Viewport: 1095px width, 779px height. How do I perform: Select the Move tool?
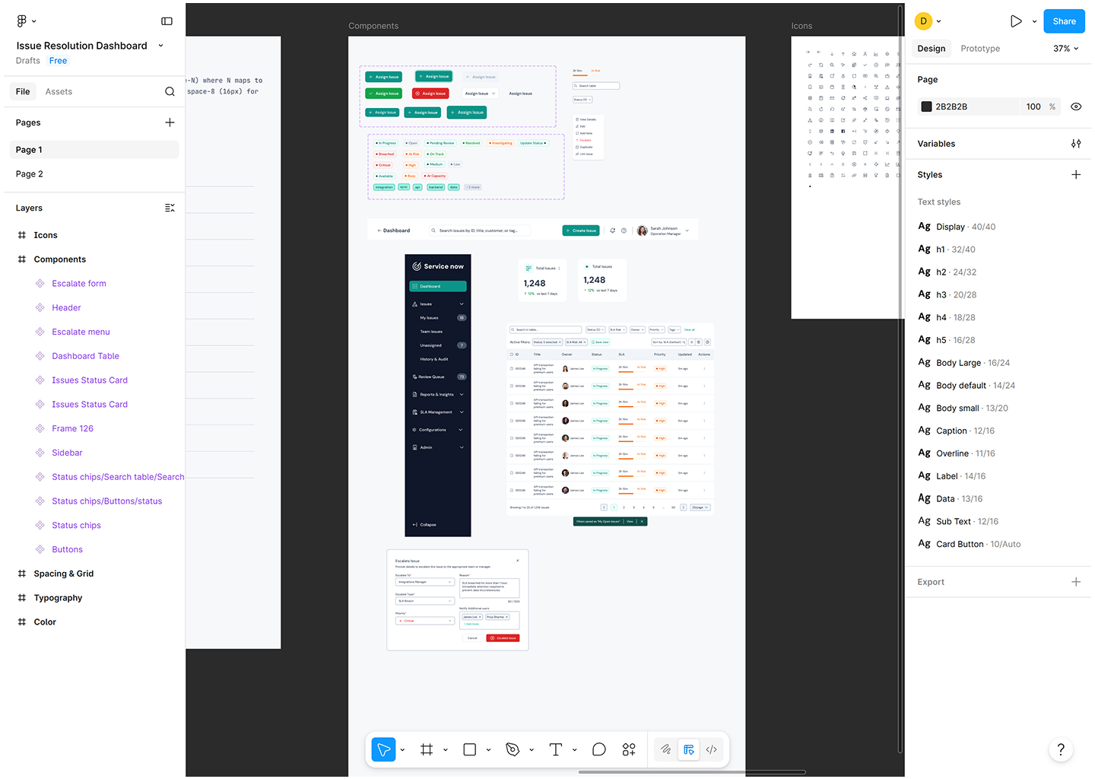click(383, 750)
